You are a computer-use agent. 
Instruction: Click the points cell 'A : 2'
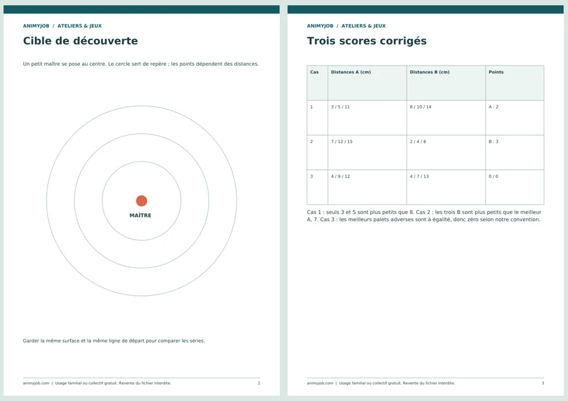[515, 118]
